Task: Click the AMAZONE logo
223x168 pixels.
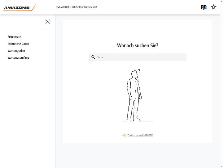Action: tap(19, 8)
